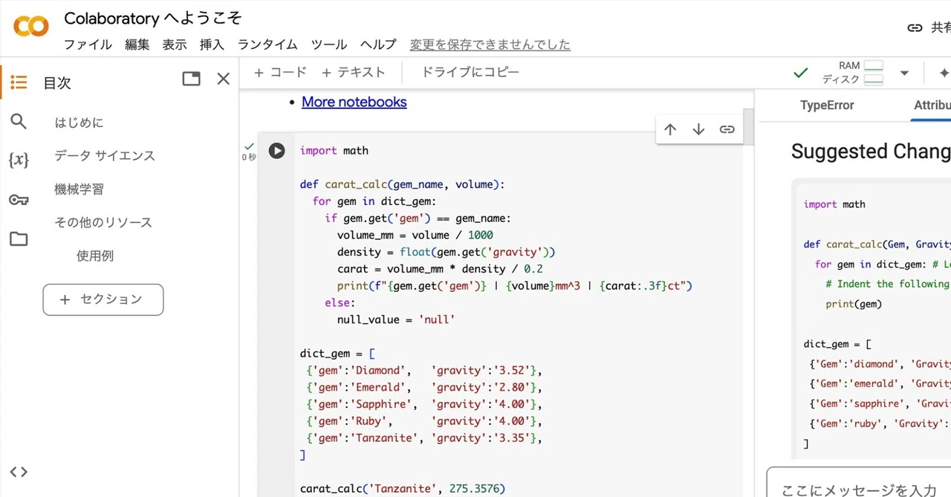The height and width of the screenshot is (497, 951).
Task: Click the share link icon
Action: 915,27
